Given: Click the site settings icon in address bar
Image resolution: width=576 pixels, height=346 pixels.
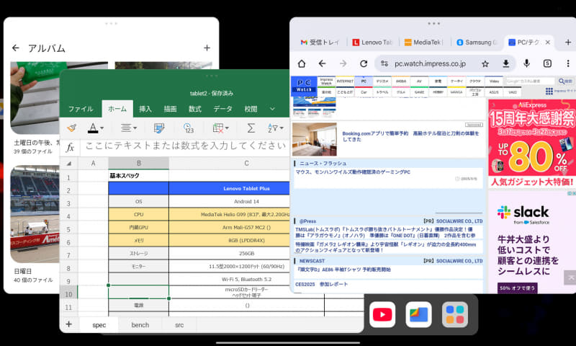Looking at the screenshot, I should (x=384, y=63).
